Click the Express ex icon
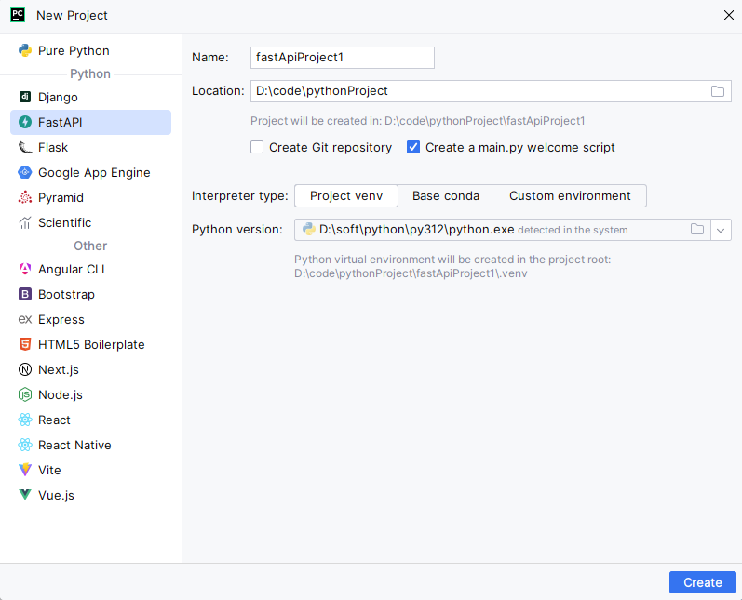 pyautogui.click(x=25, y=320)
